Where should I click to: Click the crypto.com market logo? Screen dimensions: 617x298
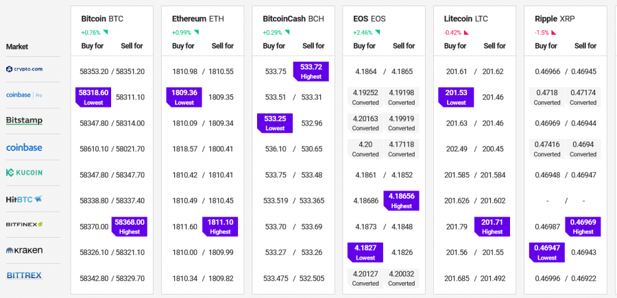(x=24, y=69)
